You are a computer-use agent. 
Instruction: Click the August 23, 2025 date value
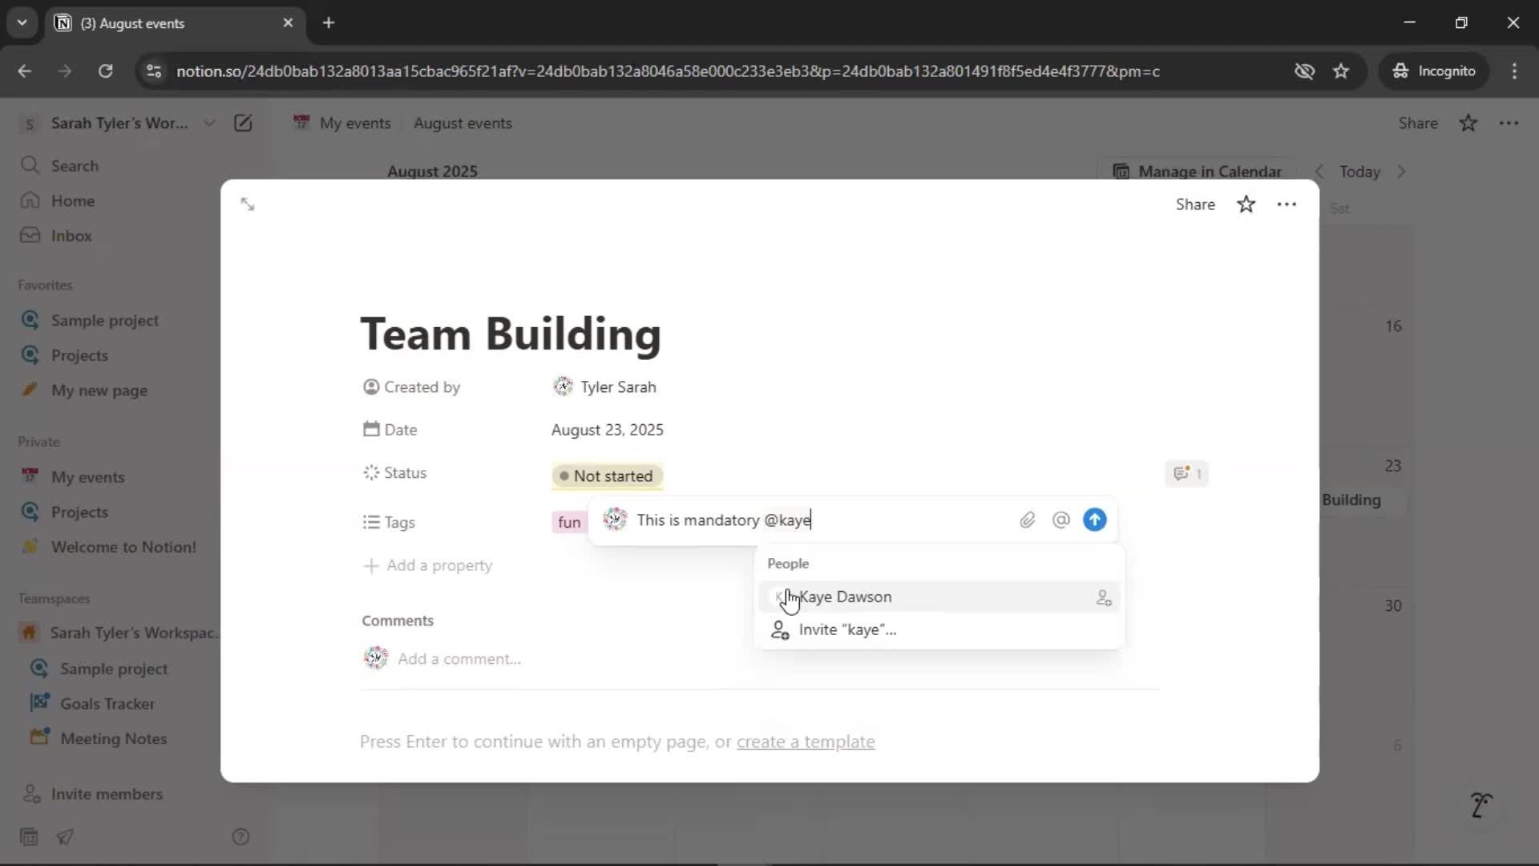coord(607,430)
